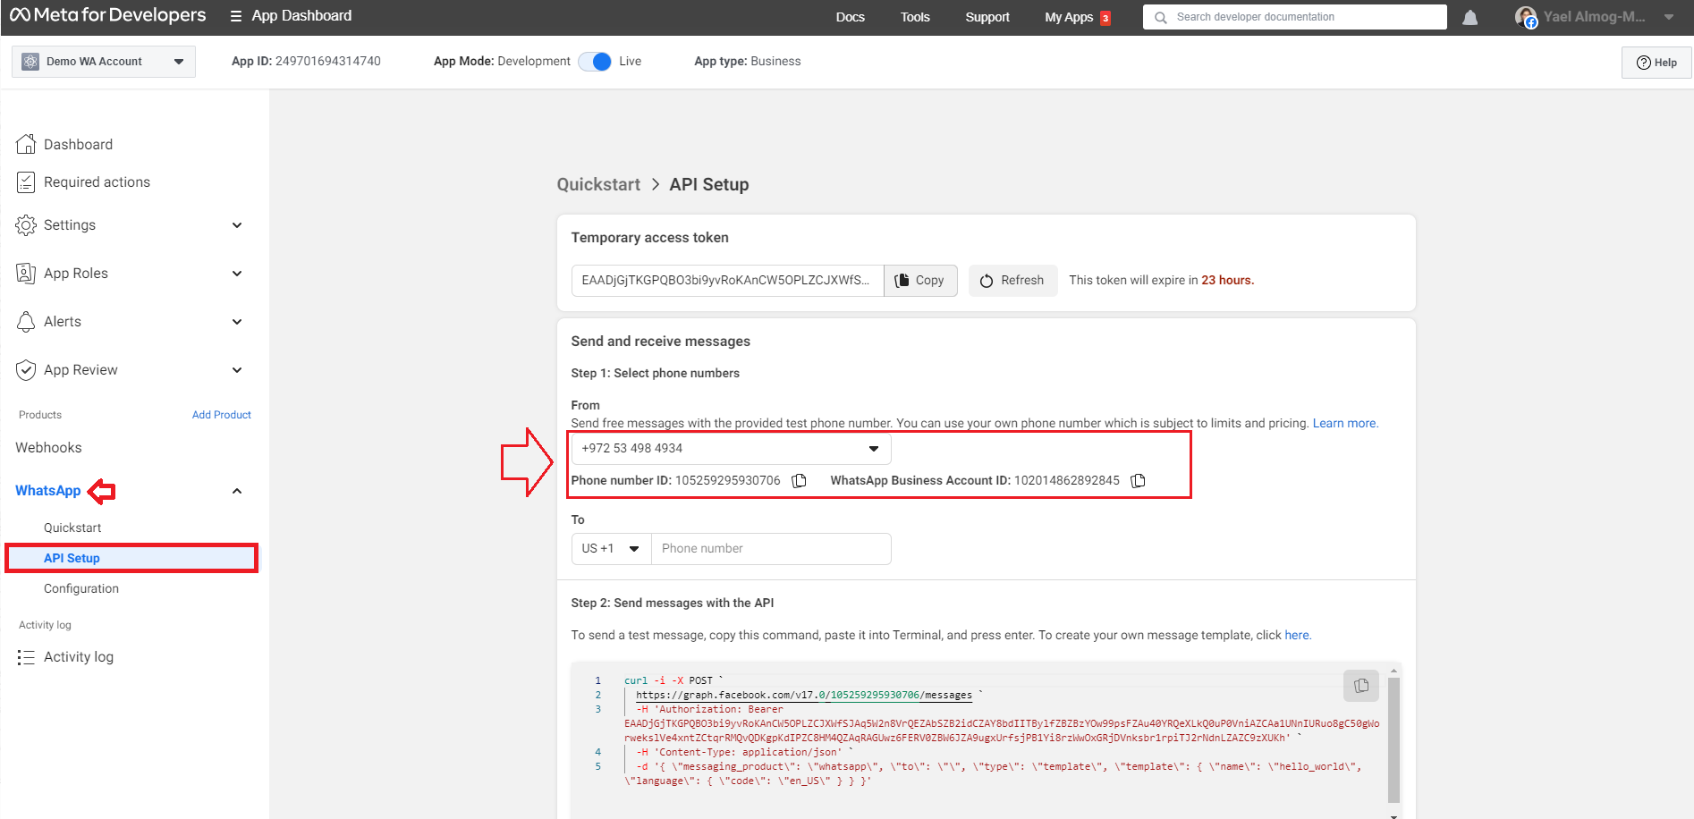Viewport: 1694px width, 819px height.
Task: Click the Activity log sidebar item
Action: (79, 657)
